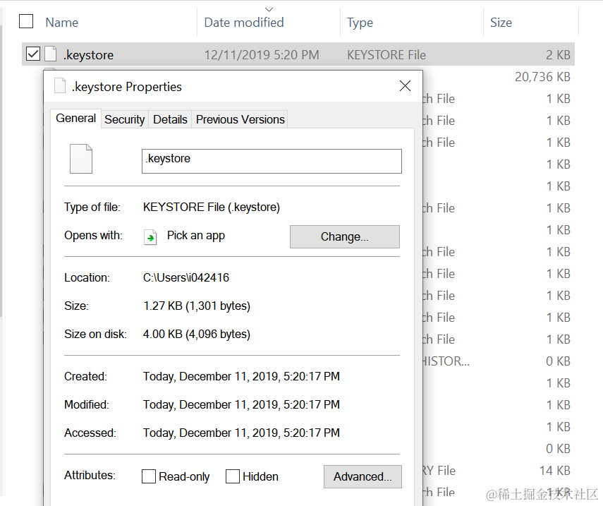Click the RY File type cell in list
The width and height of the screenshot is (603, 506).
pyautogui.click(x=439, y=470)
